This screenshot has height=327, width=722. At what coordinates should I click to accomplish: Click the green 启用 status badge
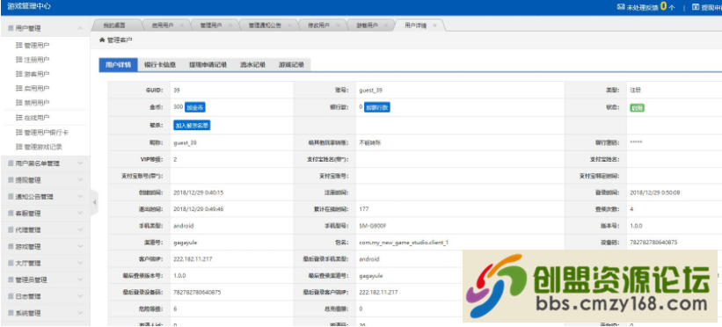click(638, 108)
